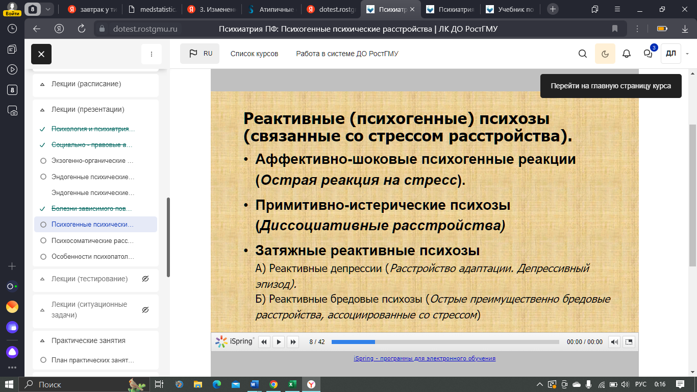
Task: Open Социально - правовые lecture
Action: coord(92,145)
